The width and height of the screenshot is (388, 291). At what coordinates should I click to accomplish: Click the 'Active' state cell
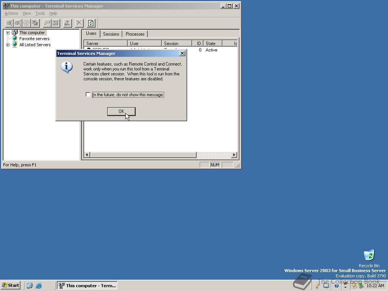point(211,50)
